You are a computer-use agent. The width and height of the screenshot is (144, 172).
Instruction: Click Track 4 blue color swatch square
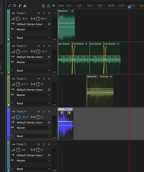[9, 137]
